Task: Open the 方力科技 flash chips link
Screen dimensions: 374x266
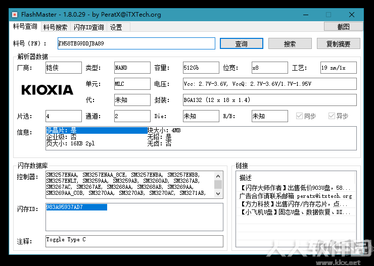Action: coord(295,204)
